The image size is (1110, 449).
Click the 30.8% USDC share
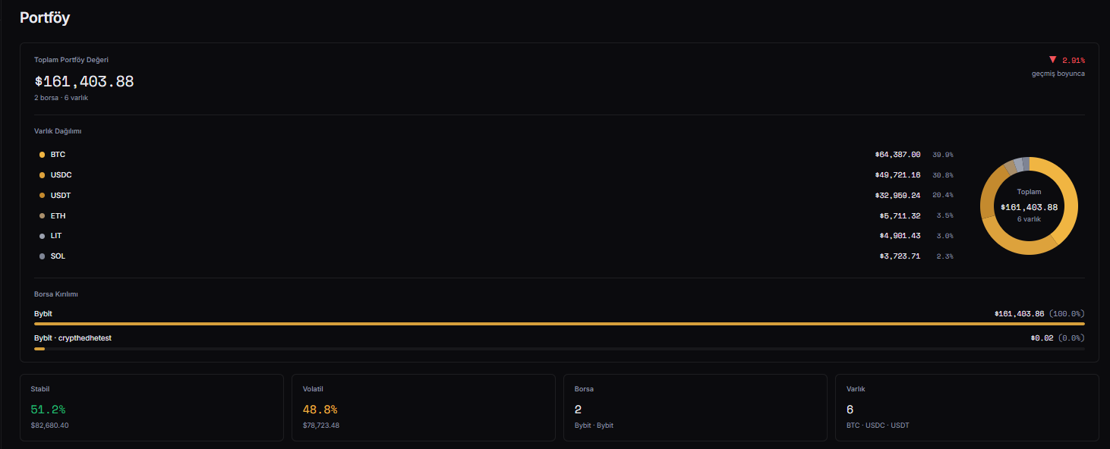point(943,175)
